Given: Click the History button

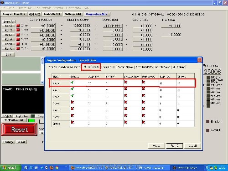Looking at the screenshot, I should pos(8,142).
